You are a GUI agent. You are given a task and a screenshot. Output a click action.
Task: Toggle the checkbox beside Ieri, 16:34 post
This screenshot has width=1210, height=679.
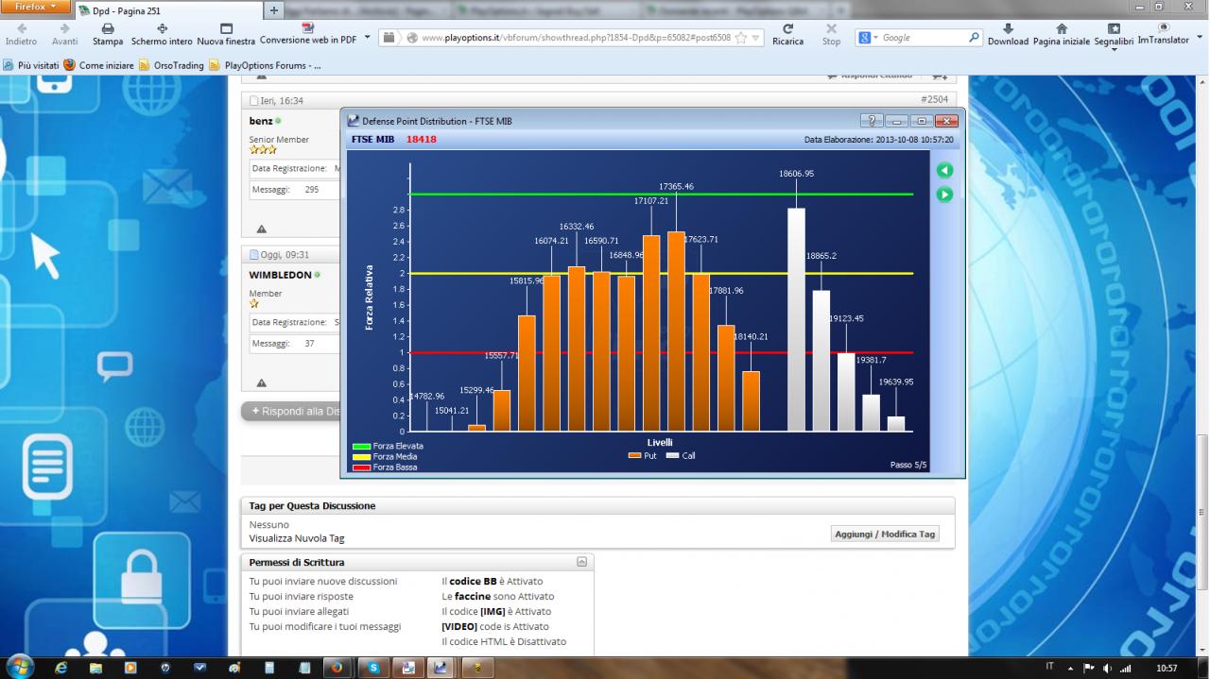click(254, 100)
